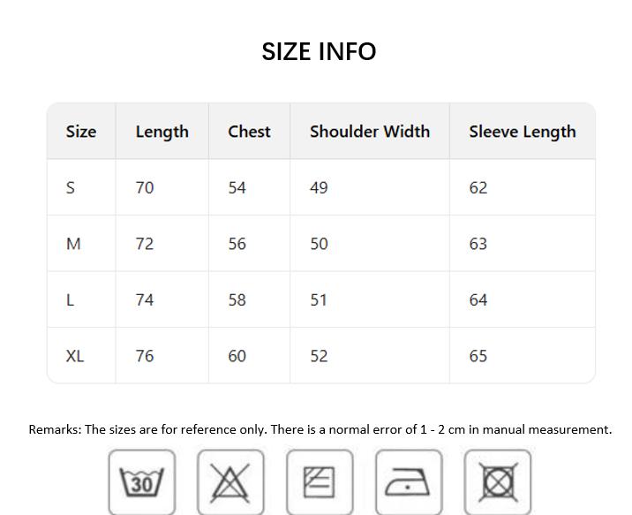632x515 pixels.
Task: Click the do not tumble dry icon
Action: point(498,482)
